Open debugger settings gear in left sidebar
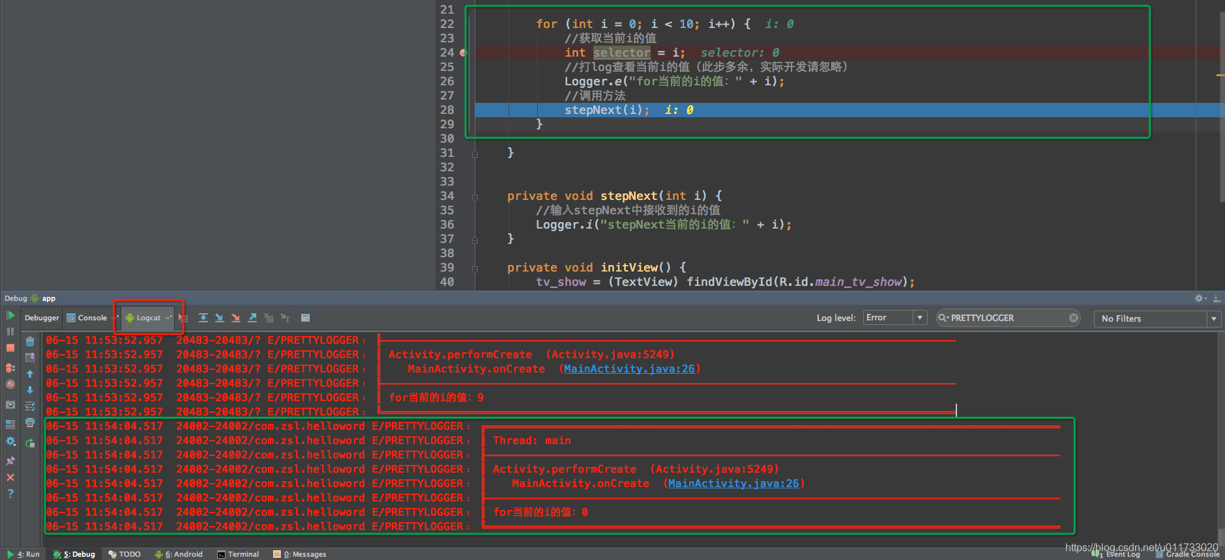1225x560 pixels. pos(10,441)
